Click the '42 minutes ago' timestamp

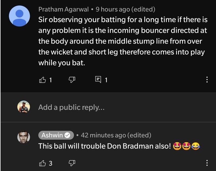[x=103, y=135]
